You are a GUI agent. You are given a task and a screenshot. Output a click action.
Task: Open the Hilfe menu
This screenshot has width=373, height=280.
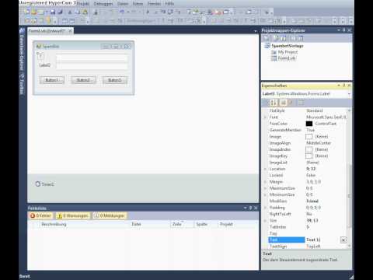[169, 4]
